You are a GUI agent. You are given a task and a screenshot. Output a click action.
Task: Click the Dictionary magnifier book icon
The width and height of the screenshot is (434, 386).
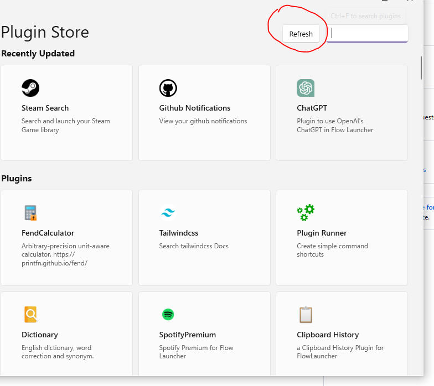click(x=31, y=314)
